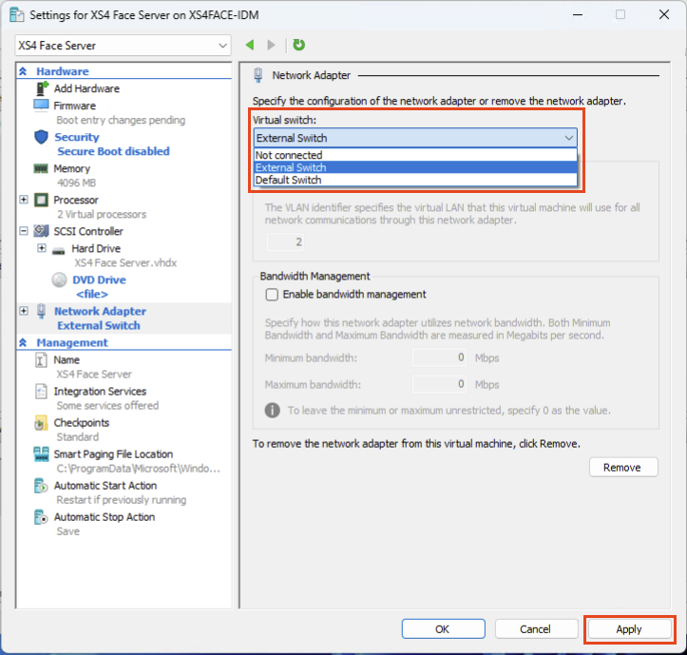Select Default Switch in dropdown list
The height and width of the screenshot is (655, 687).
415,180
